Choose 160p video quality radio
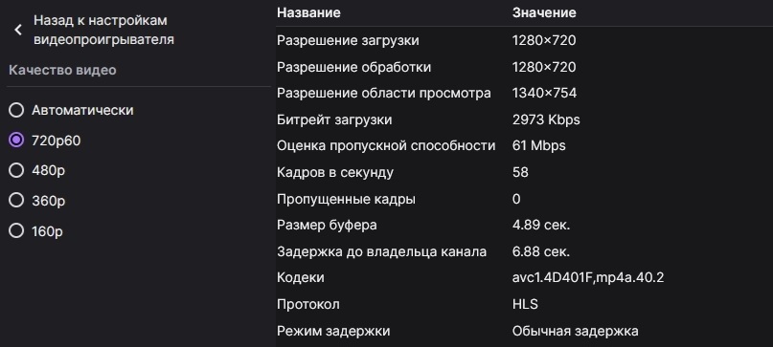Image resolution: width=773 pixels, height=347 pixels. click(x=16, y=230)
